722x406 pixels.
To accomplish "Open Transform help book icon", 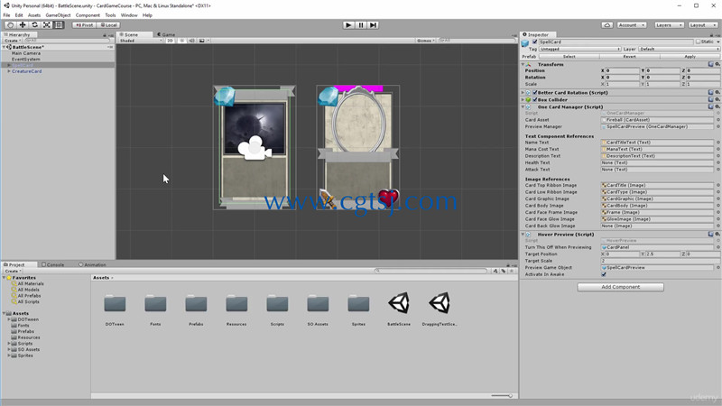I will [x=710, y=64].
